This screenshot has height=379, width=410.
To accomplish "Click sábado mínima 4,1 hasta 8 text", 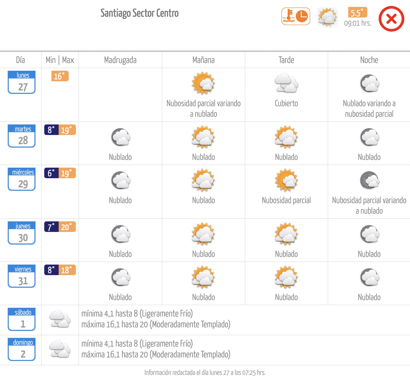I will pos(137,314).
